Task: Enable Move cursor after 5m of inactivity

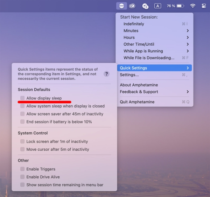Action: (22, 149)
